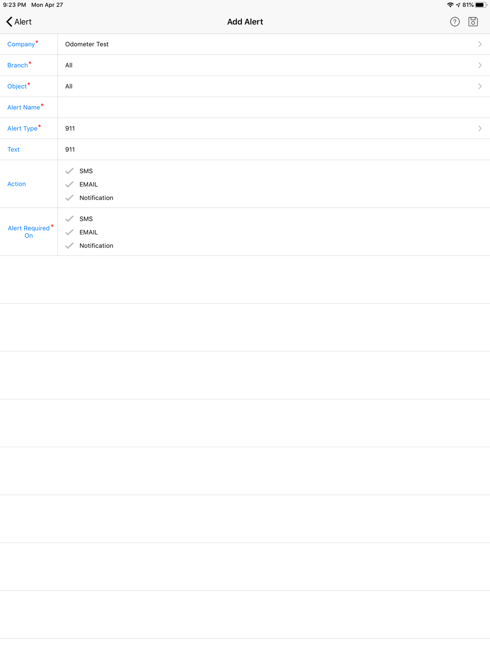Save the alert with the floppy disk icon
This screenshot has height=654, width=490.
pos(473,22)
